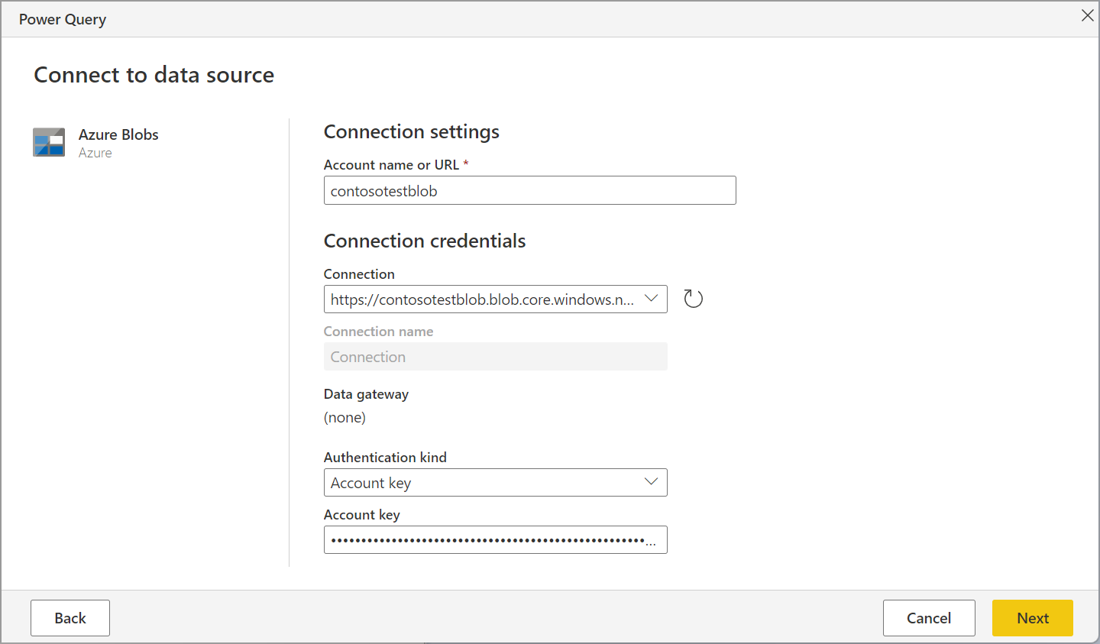The width and height of the screenshot is (1100, 644).
Task: Go Back to the previous page
Action: (70, 618)
